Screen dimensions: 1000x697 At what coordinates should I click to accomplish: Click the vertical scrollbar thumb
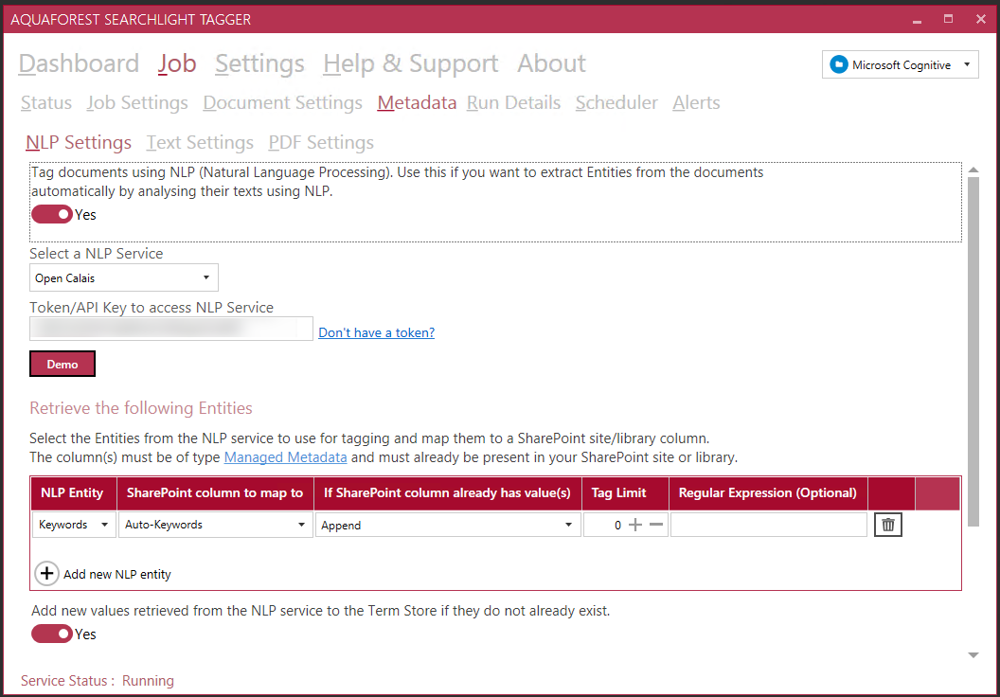click(973, 350)
